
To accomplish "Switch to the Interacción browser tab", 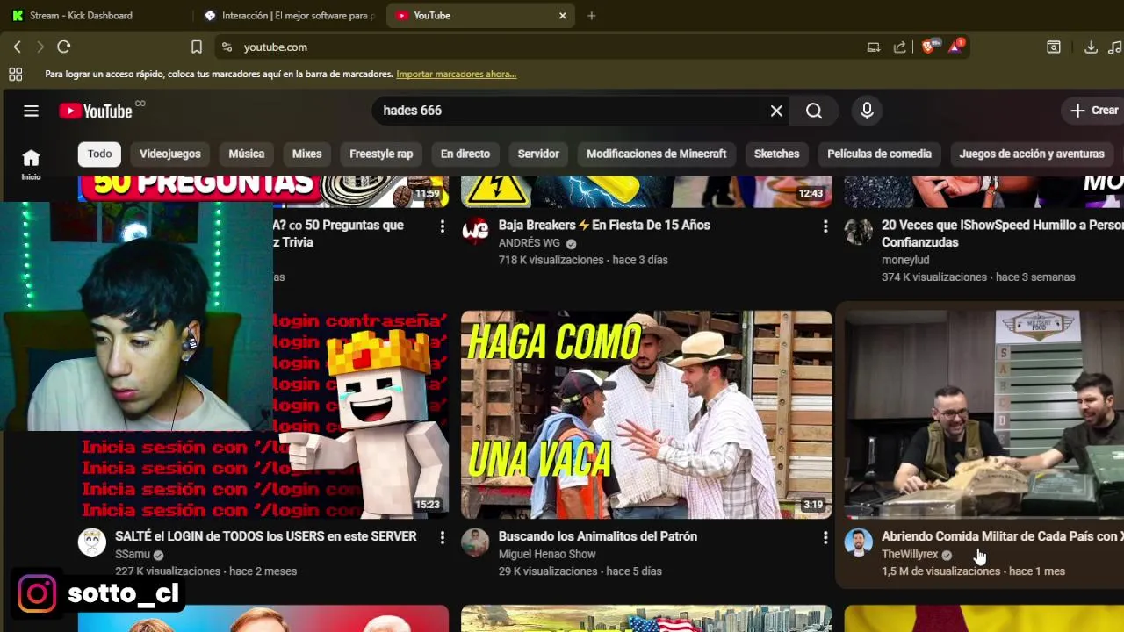I will click(290, 16).
